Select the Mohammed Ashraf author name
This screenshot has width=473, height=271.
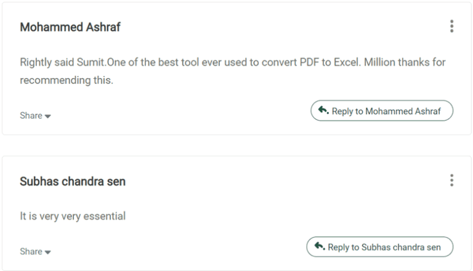70,27
